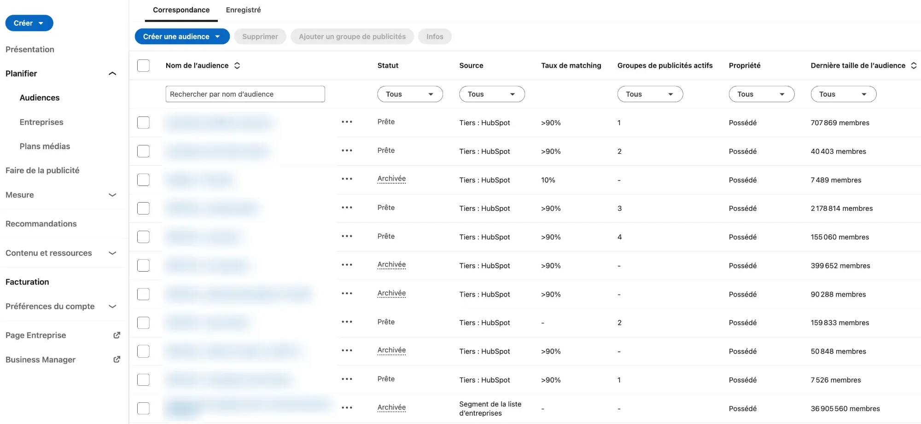921x424 pixels.
Task: Open three-dot menu for 7 526 membres row
Action: pyautogui.click(x=347, y=379)
